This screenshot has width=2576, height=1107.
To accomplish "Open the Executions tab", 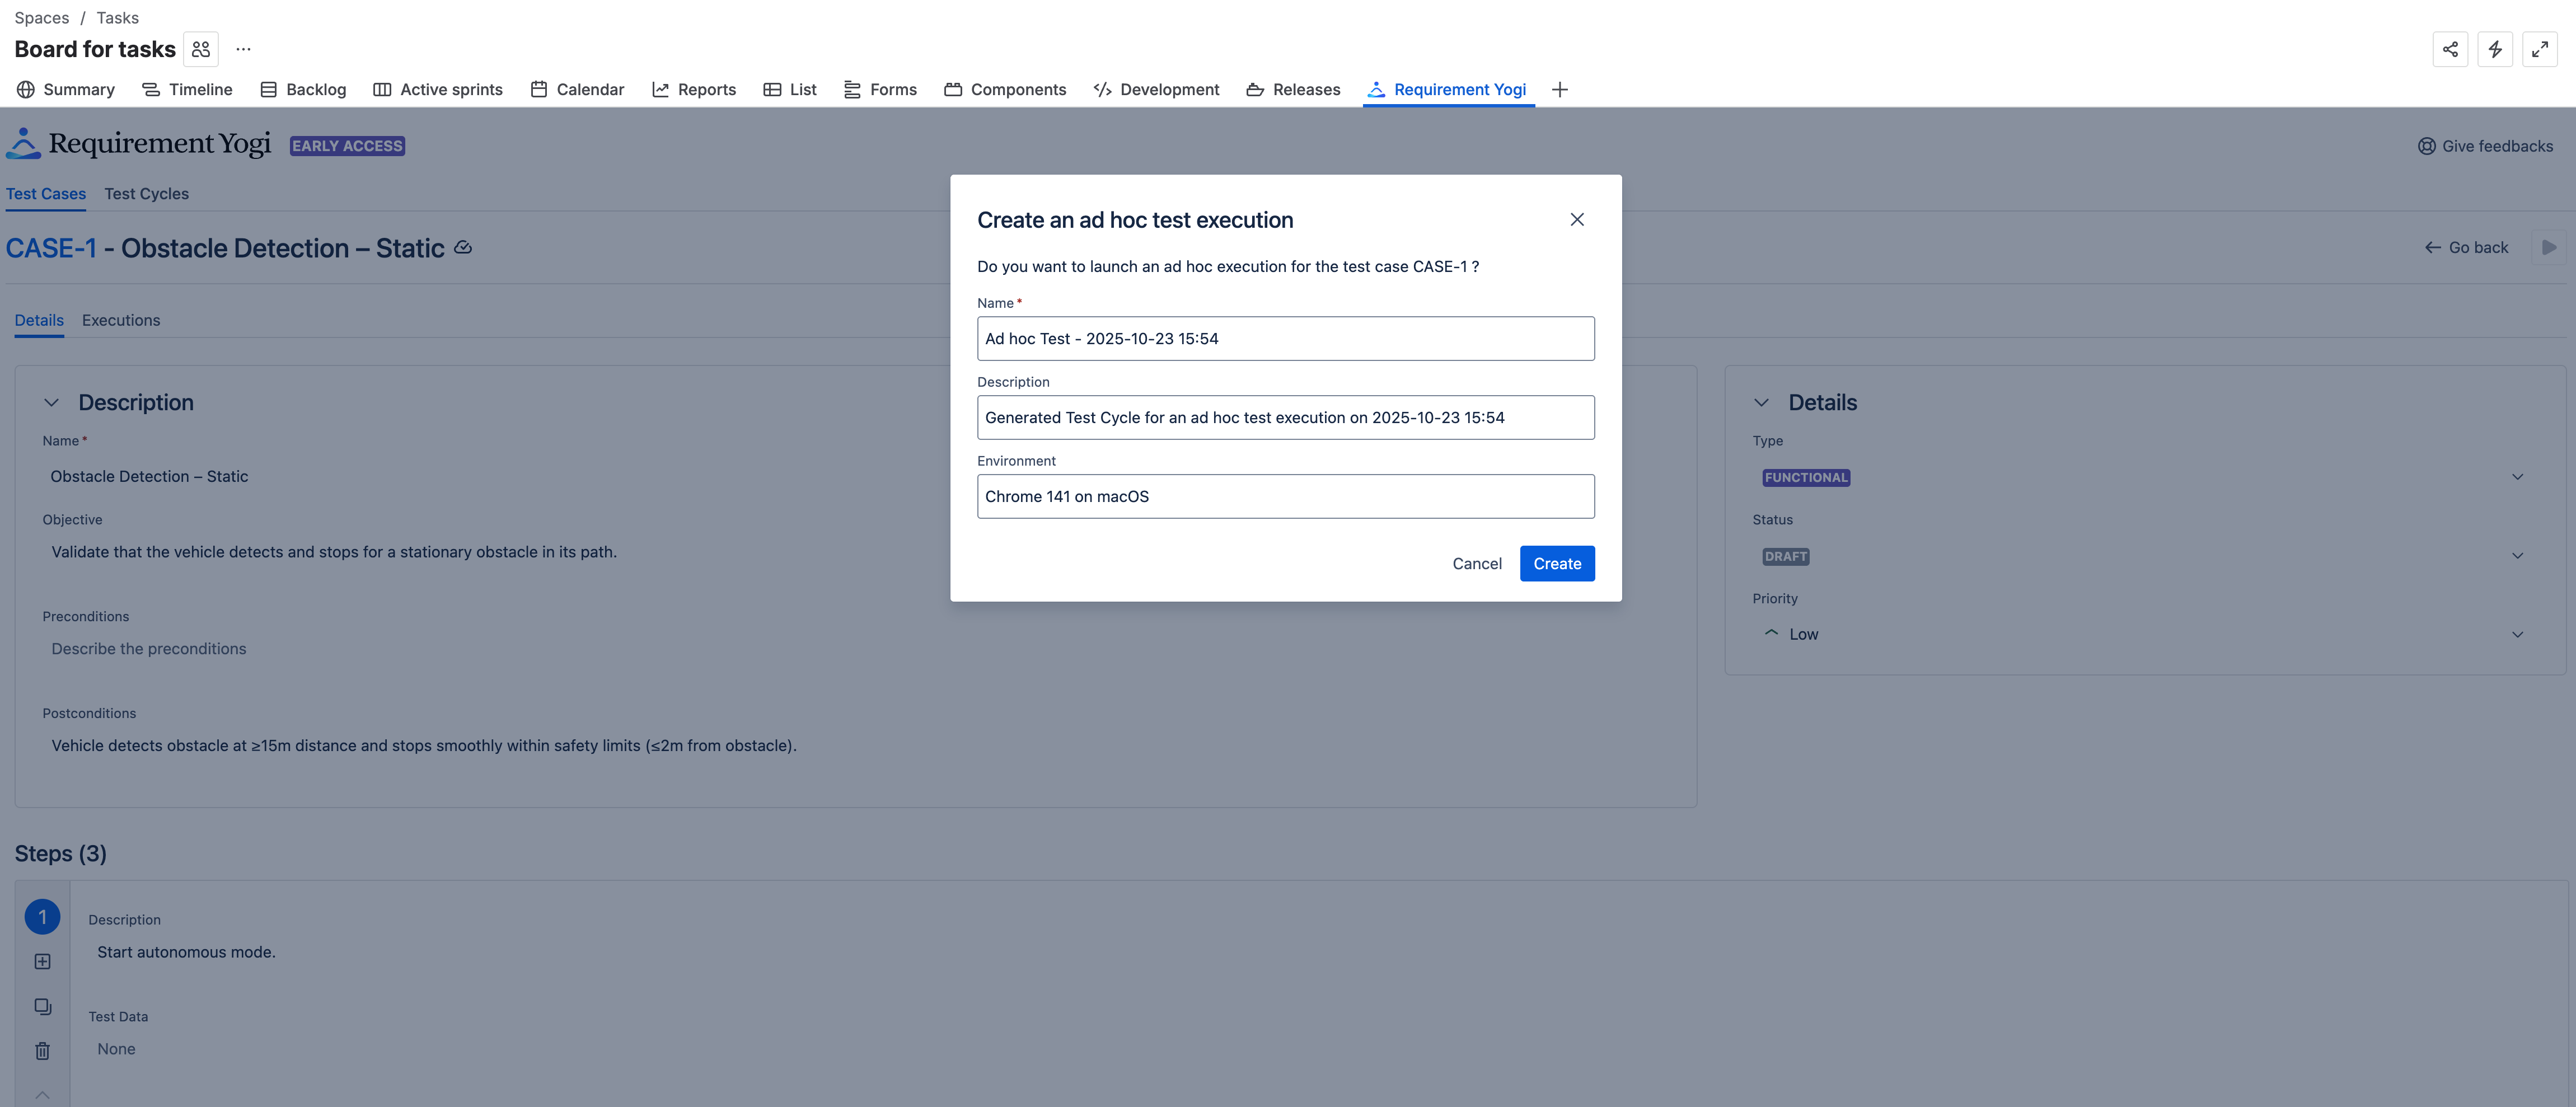I will point(121,320).
